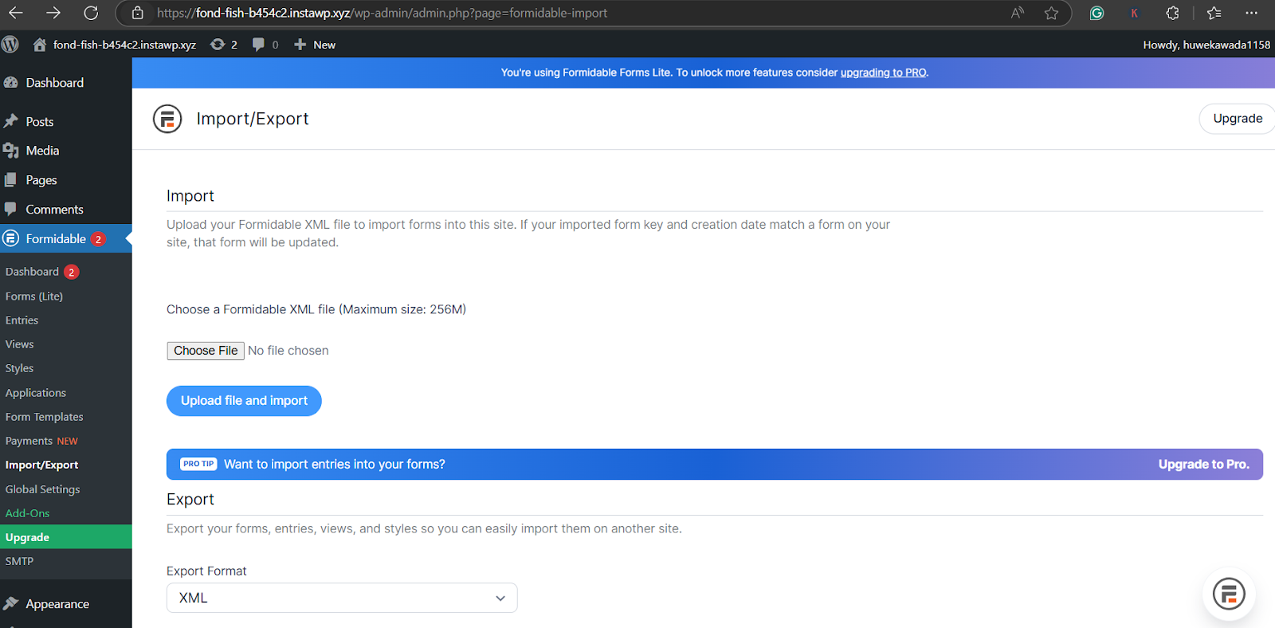This screenshot has width=1275, height=628.
Task: Click Upload file and import button
Action: [x=244, y=401]
